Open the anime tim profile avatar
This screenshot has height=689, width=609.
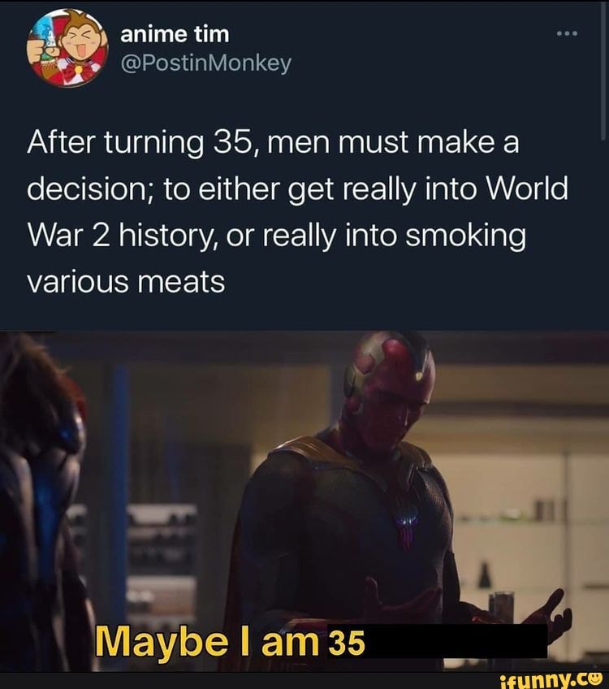(67, 48)
